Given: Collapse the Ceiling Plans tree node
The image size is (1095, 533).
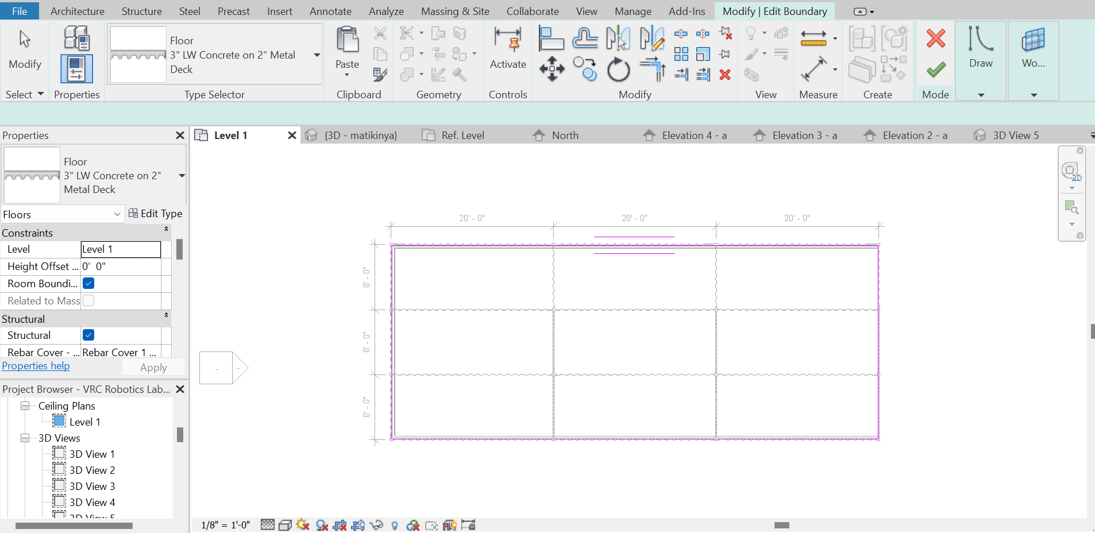Looking at the screenshot, I should [x=25, y=406].
